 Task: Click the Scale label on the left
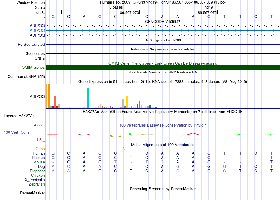[40, 7]
